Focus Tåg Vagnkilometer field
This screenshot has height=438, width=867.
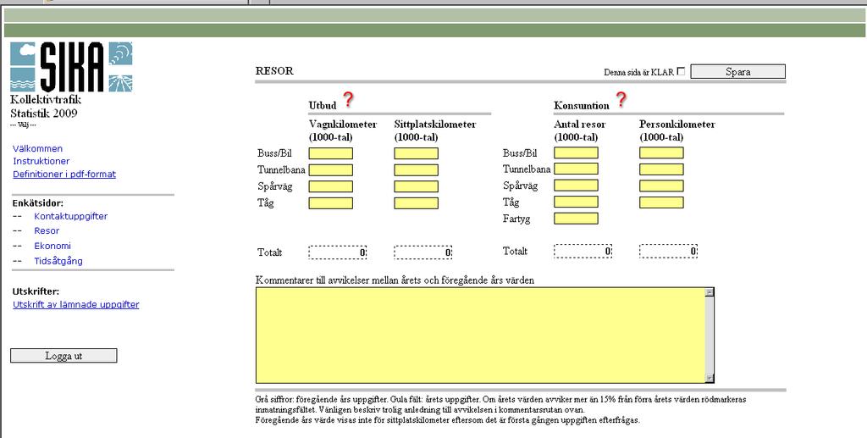331,203
